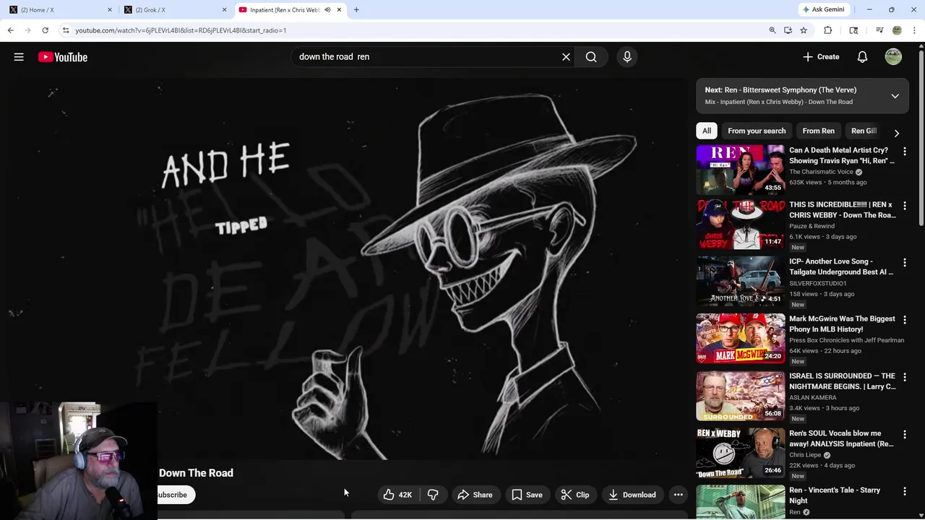Open options for Can A Death Metal Artist Cry

[904, 152]
